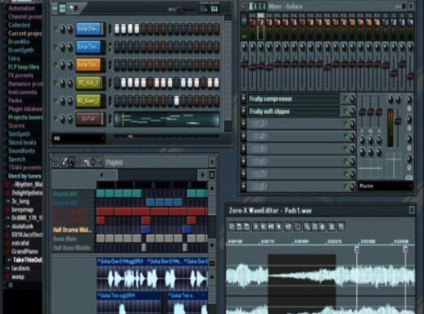Click the record button in WaveEditor toolbar
The width and height of the screenshot is (424, 314).
click(x=298, y=227)
